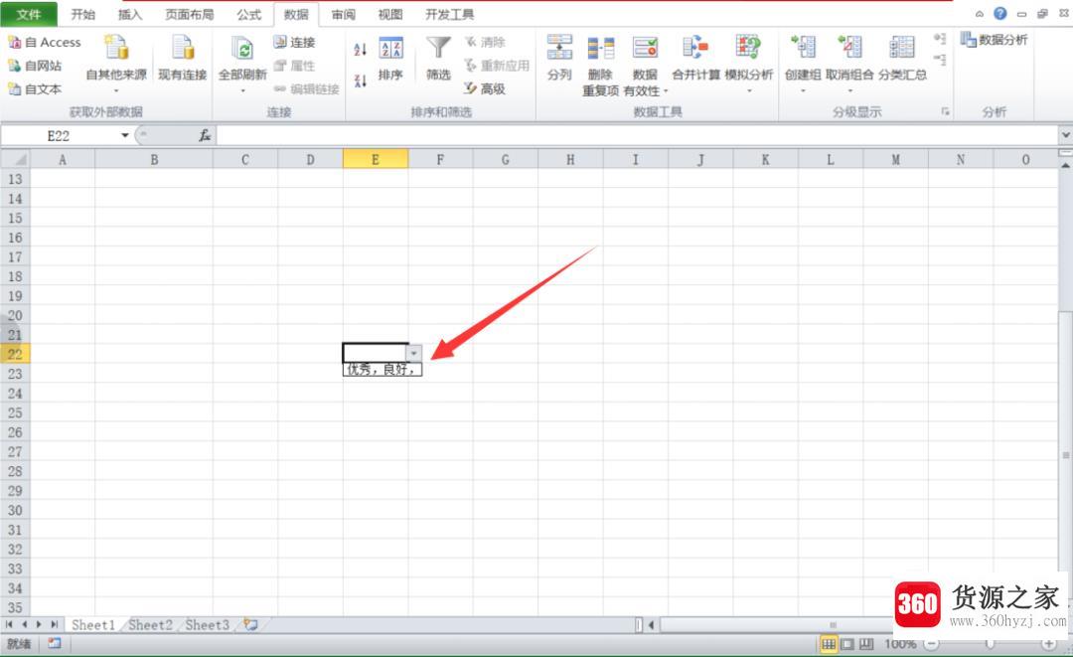The width and height of the screenshot is (1073, 657).
Task: Open the dropdown arrow on cell E22
Action: click(414, 353)
